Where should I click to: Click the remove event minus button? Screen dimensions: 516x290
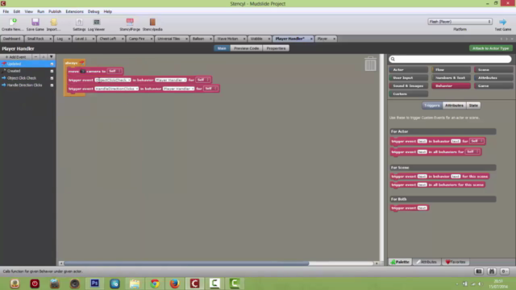tap(35, 57)
